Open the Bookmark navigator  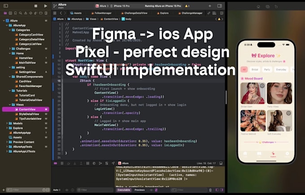click(15, 13)
